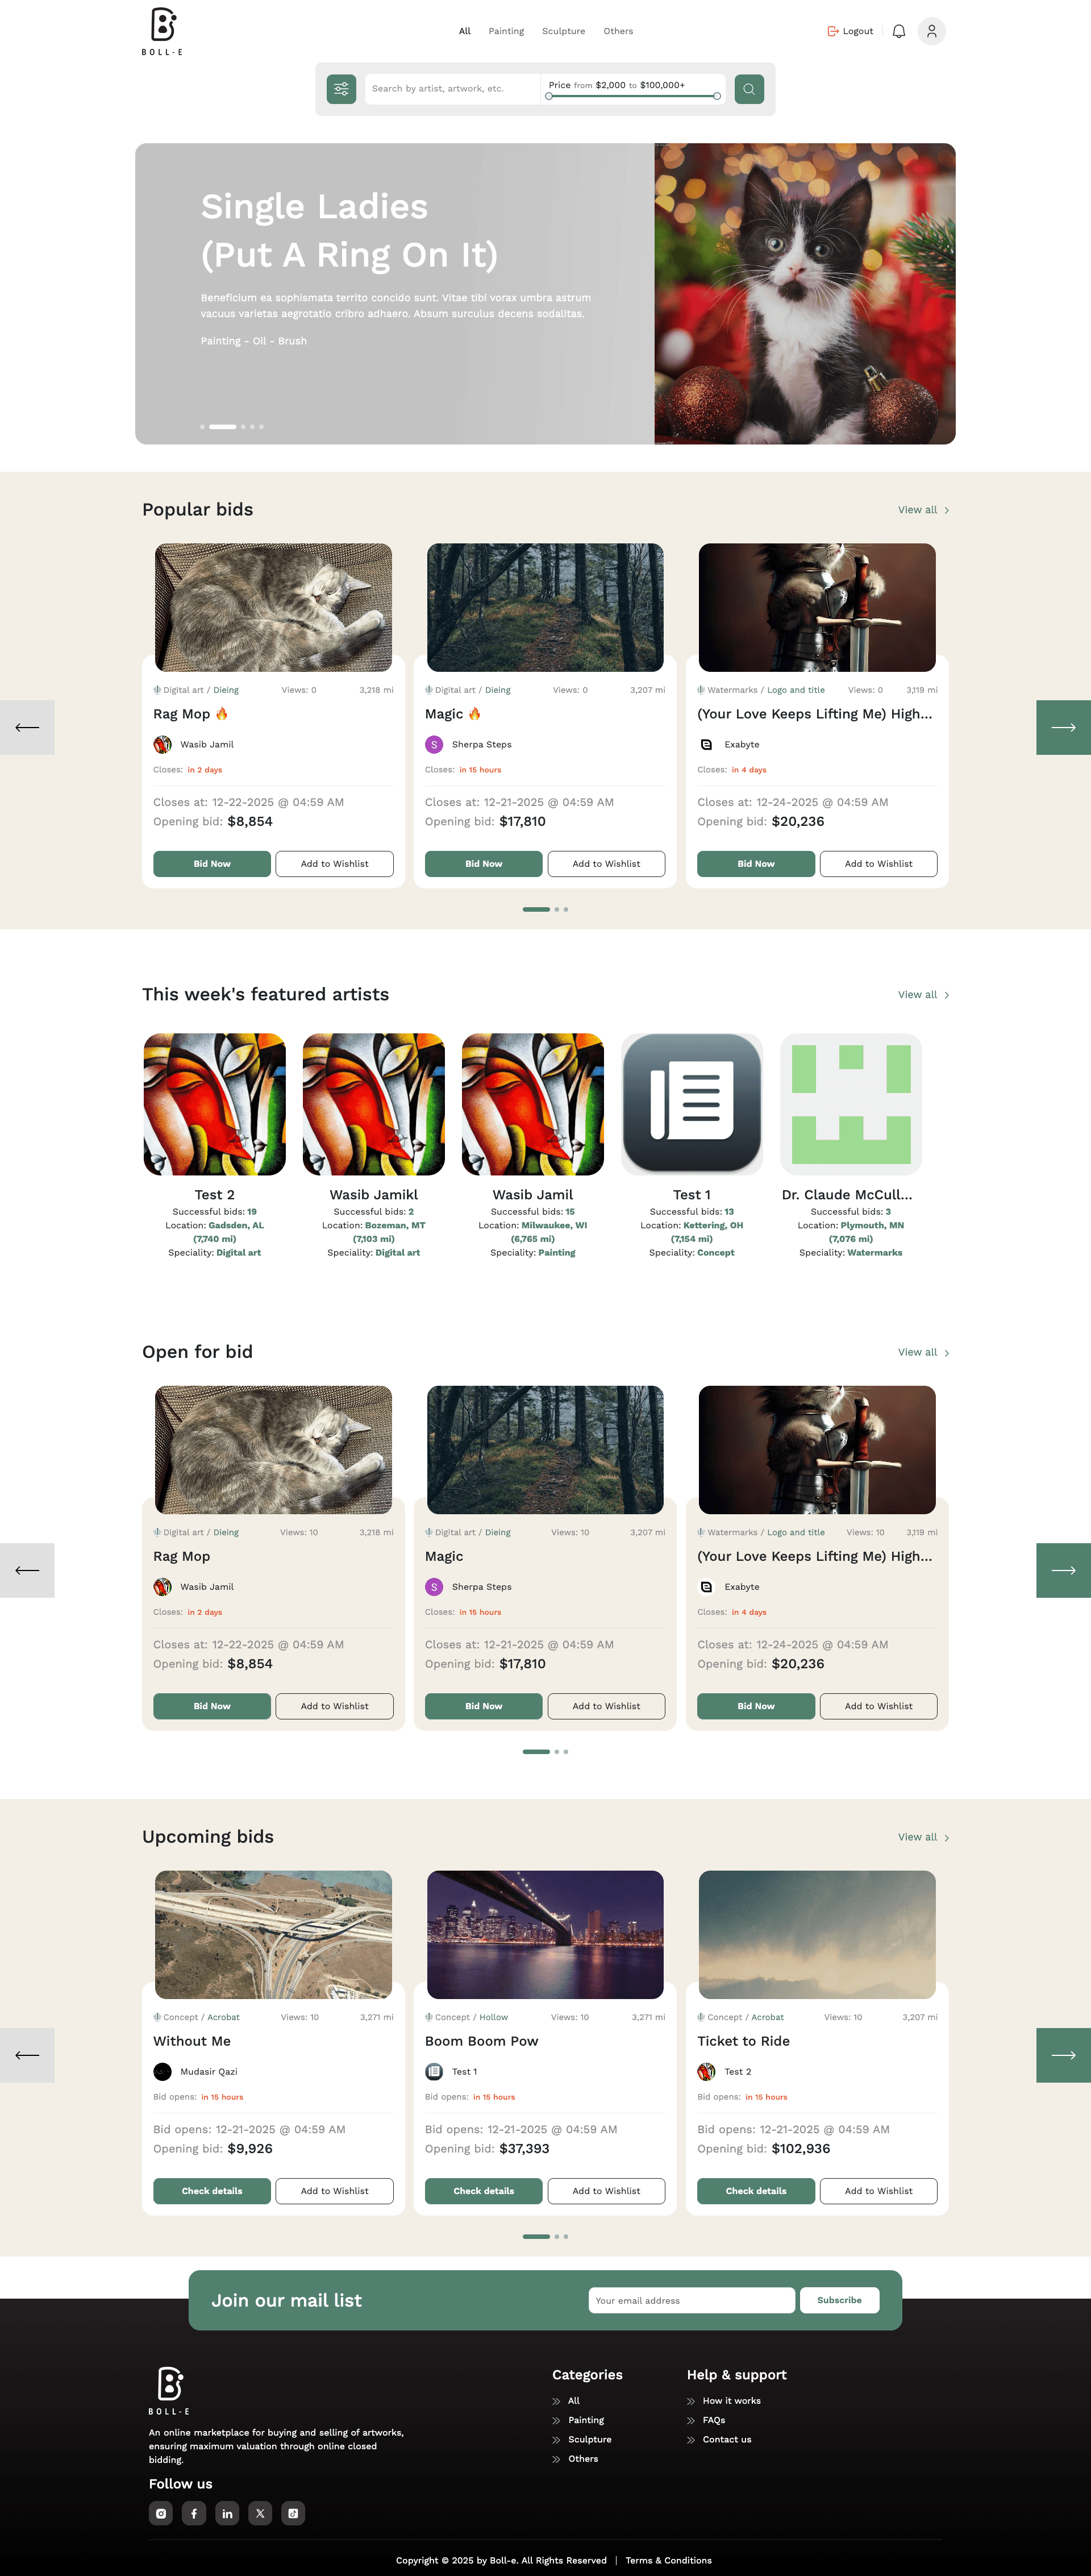Viewport: 1091px width, 2576px height.
Task: Open the Facebook icon in footer
Action: pyautogui.click(x=194, y=2513)
